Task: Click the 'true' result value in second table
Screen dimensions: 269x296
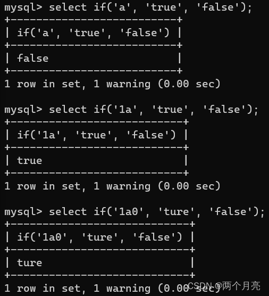Action: coord(30,160)
